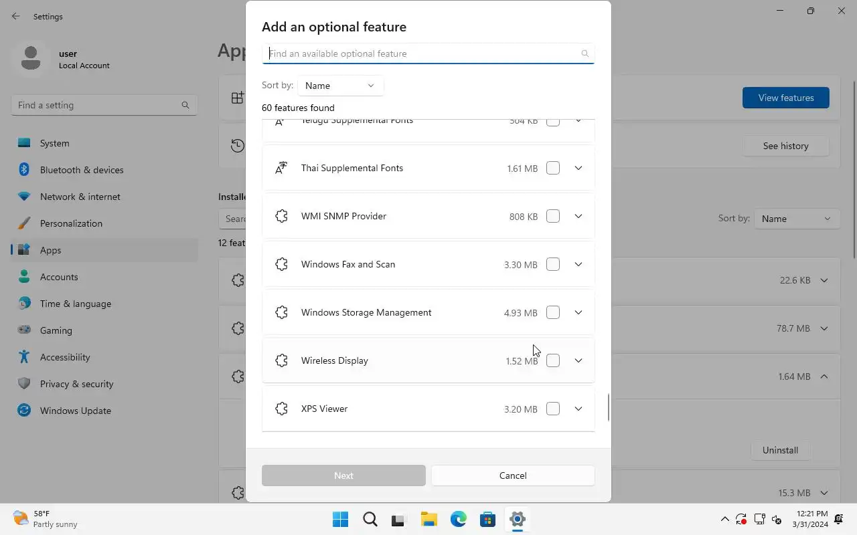Viewport: 857px width, 535px height.
Task: Open the dialog's Sort by Name dropdown
Action: (340, 86)
